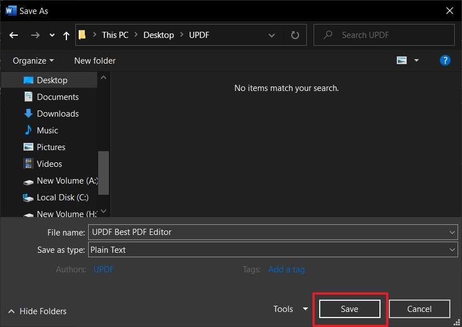
Task: Expand the file name history dropdown
Action: click(x=452, y=232)
